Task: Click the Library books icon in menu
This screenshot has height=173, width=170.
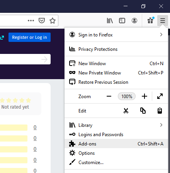Action: pyautogui.click(x=72, y=125)
